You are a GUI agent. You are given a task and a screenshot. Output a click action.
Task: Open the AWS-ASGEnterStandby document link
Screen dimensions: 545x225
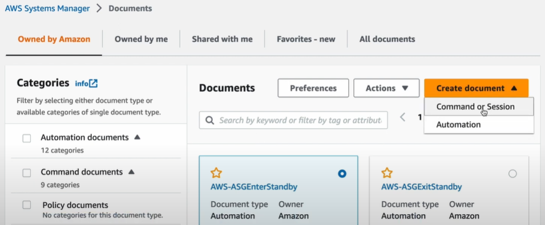click(254, 187)
